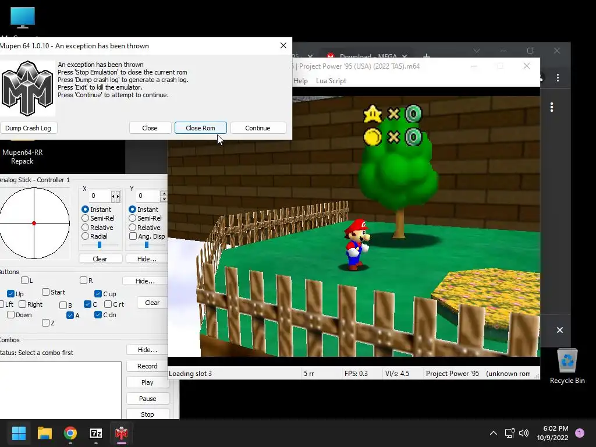Open 7-Zip from the taskbar
This screenshot has height=447, width=596.
point(96,432)
